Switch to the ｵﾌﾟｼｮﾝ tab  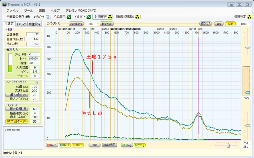point(21,24)
